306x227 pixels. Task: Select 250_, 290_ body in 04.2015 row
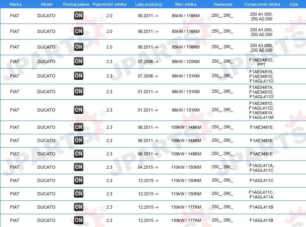(222, 167)
